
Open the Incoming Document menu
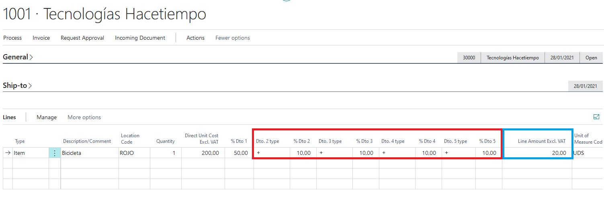click(140, 38)
